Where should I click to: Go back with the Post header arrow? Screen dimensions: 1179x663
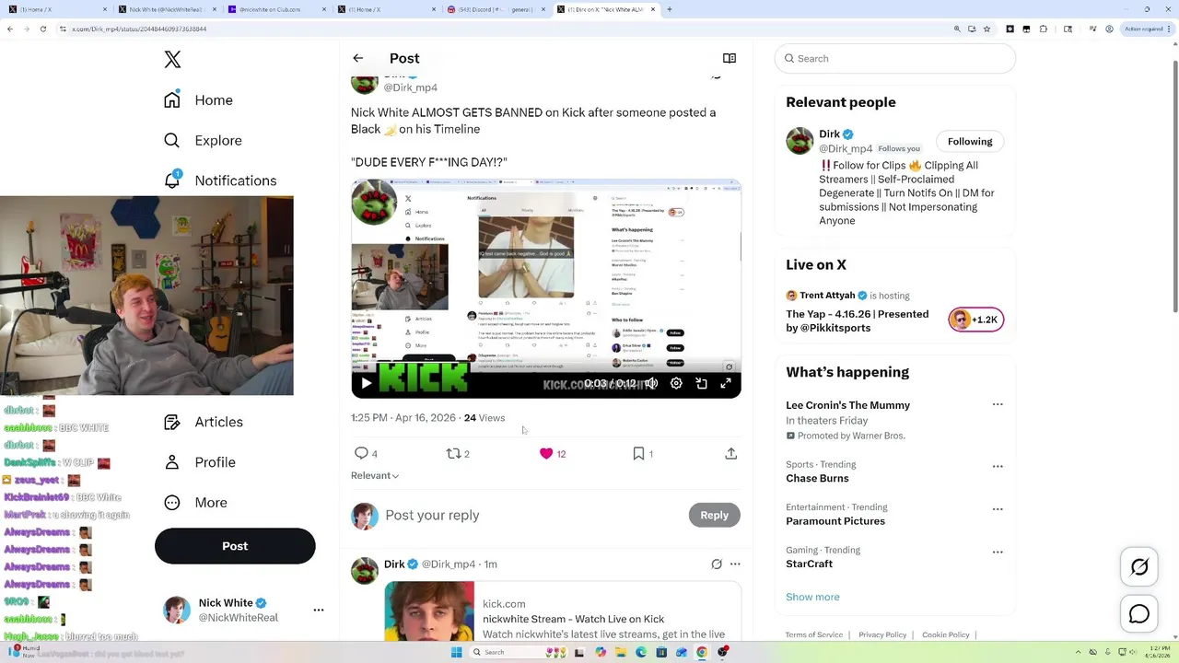358,58
